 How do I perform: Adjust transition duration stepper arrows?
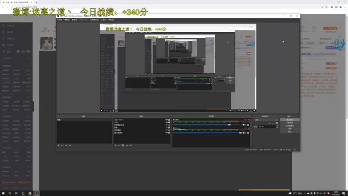coord(277,126)
